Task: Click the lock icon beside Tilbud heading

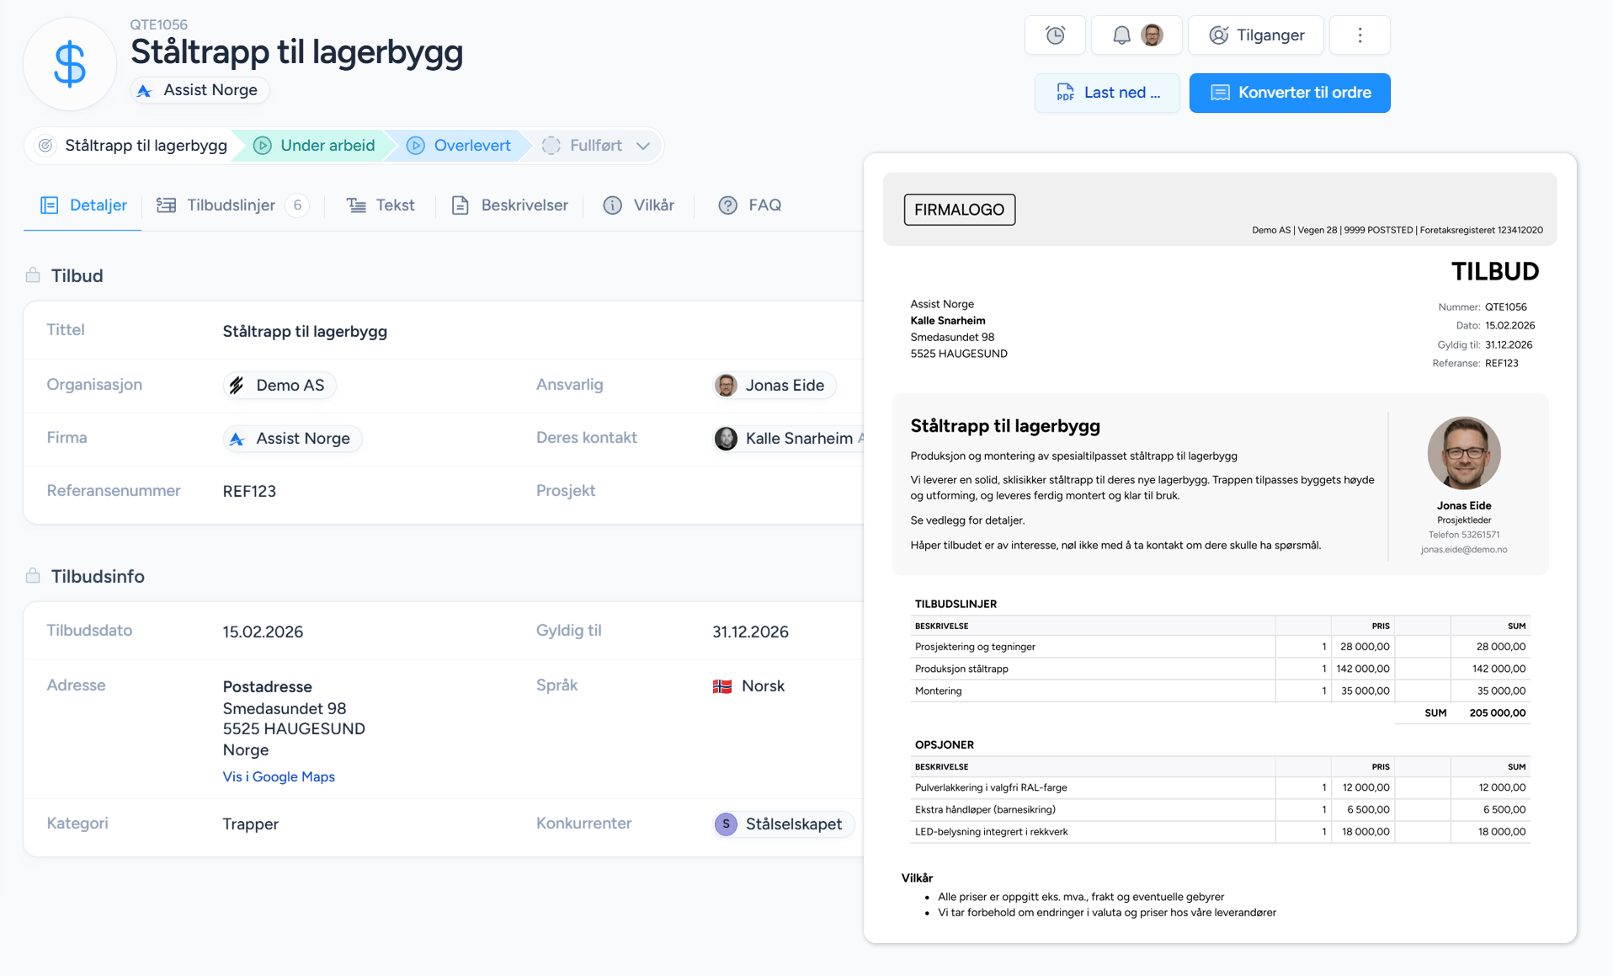Action: coord(33,275)
